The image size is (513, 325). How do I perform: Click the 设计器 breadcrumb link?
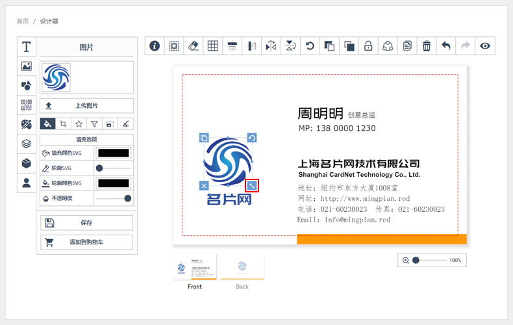point(49,21)
